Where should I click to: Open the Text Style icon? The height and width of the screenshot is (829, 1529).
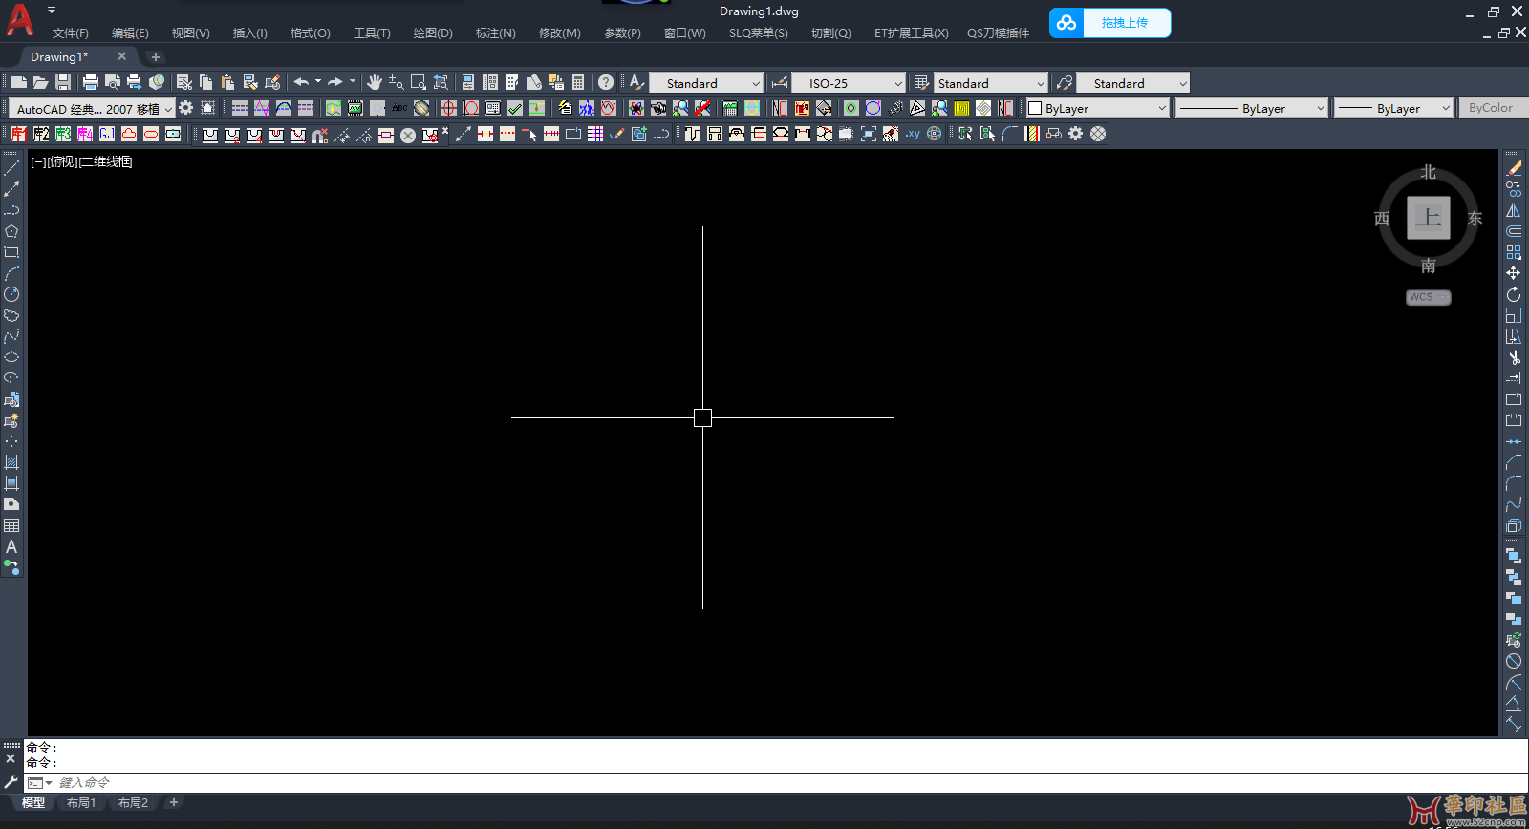636,83
